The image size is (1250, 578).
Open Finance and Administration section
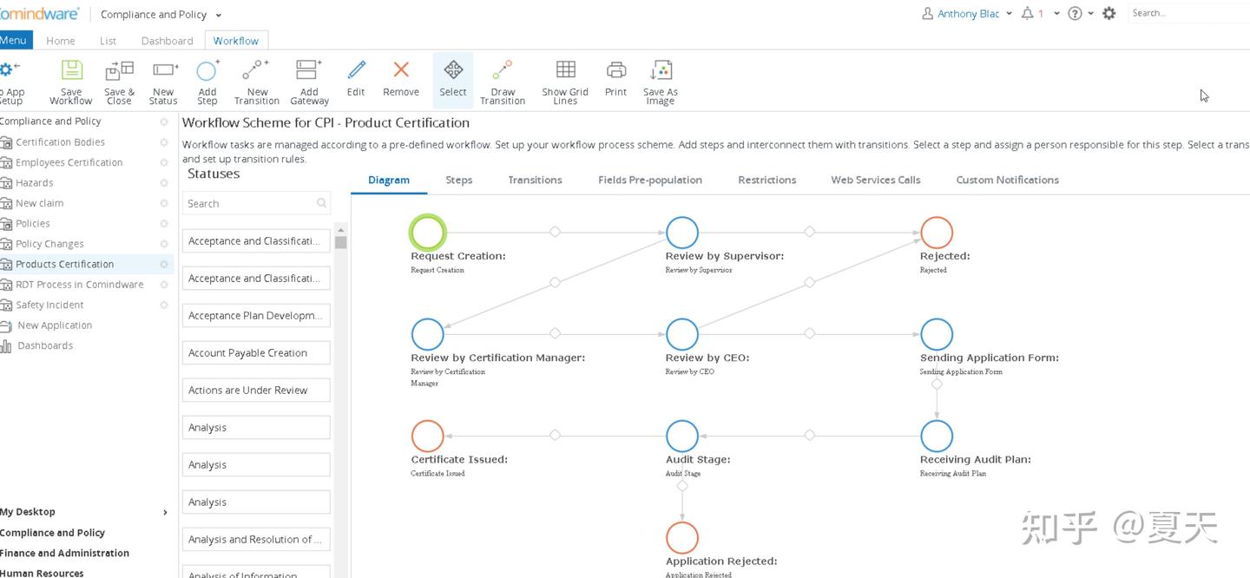[x=65, y=553]
